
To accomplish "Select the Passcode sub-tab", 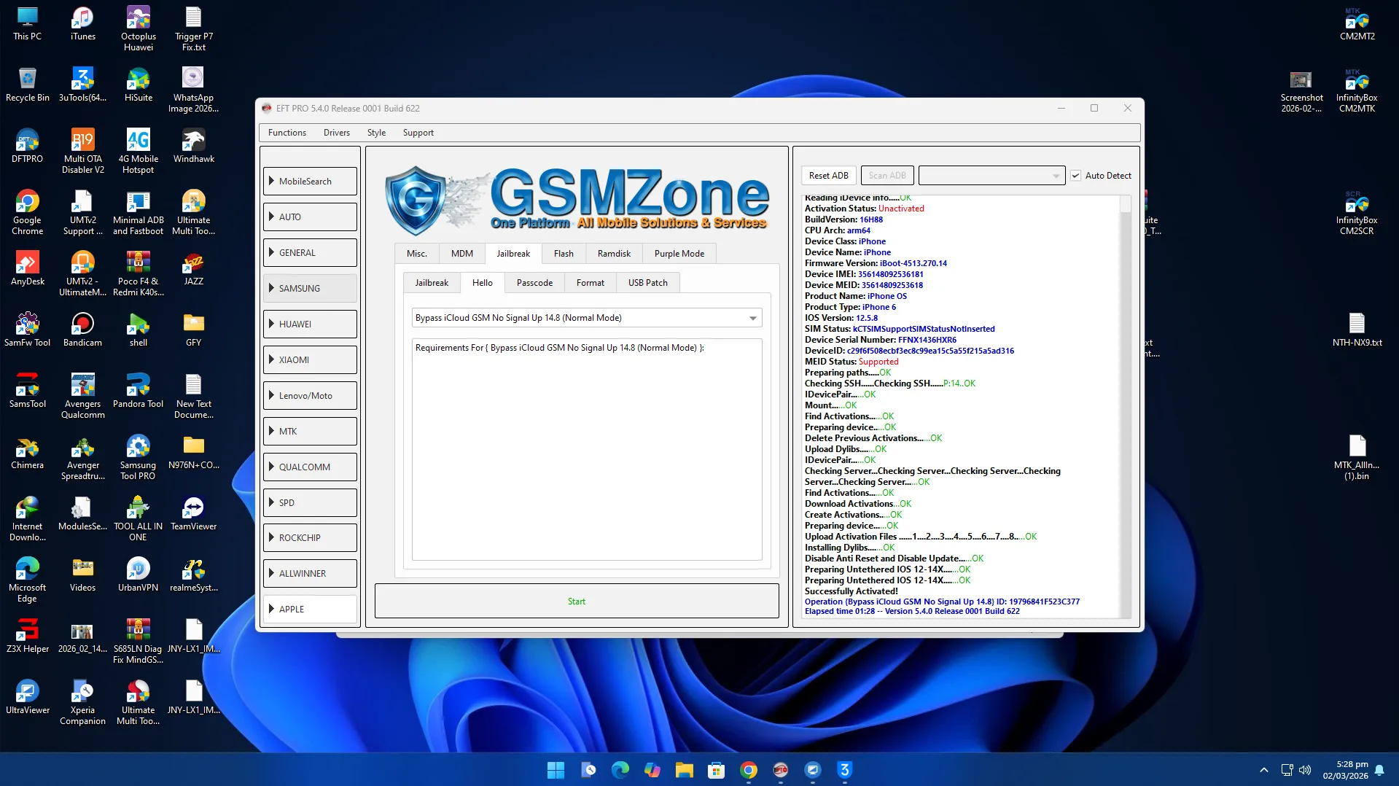I will tap(534, 283).
